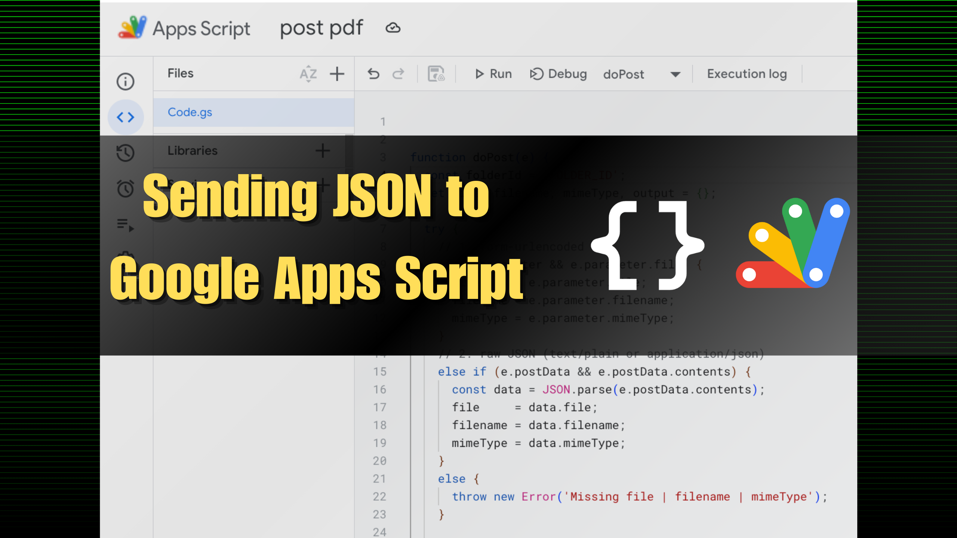This screenshot has width=957, height=538.
Task: Add a library with the plus button
Action: pos(323,151)
